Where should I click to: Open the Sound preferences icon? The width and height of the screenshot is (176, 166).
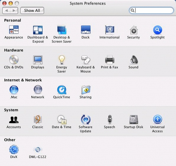(x=134, y=60)
